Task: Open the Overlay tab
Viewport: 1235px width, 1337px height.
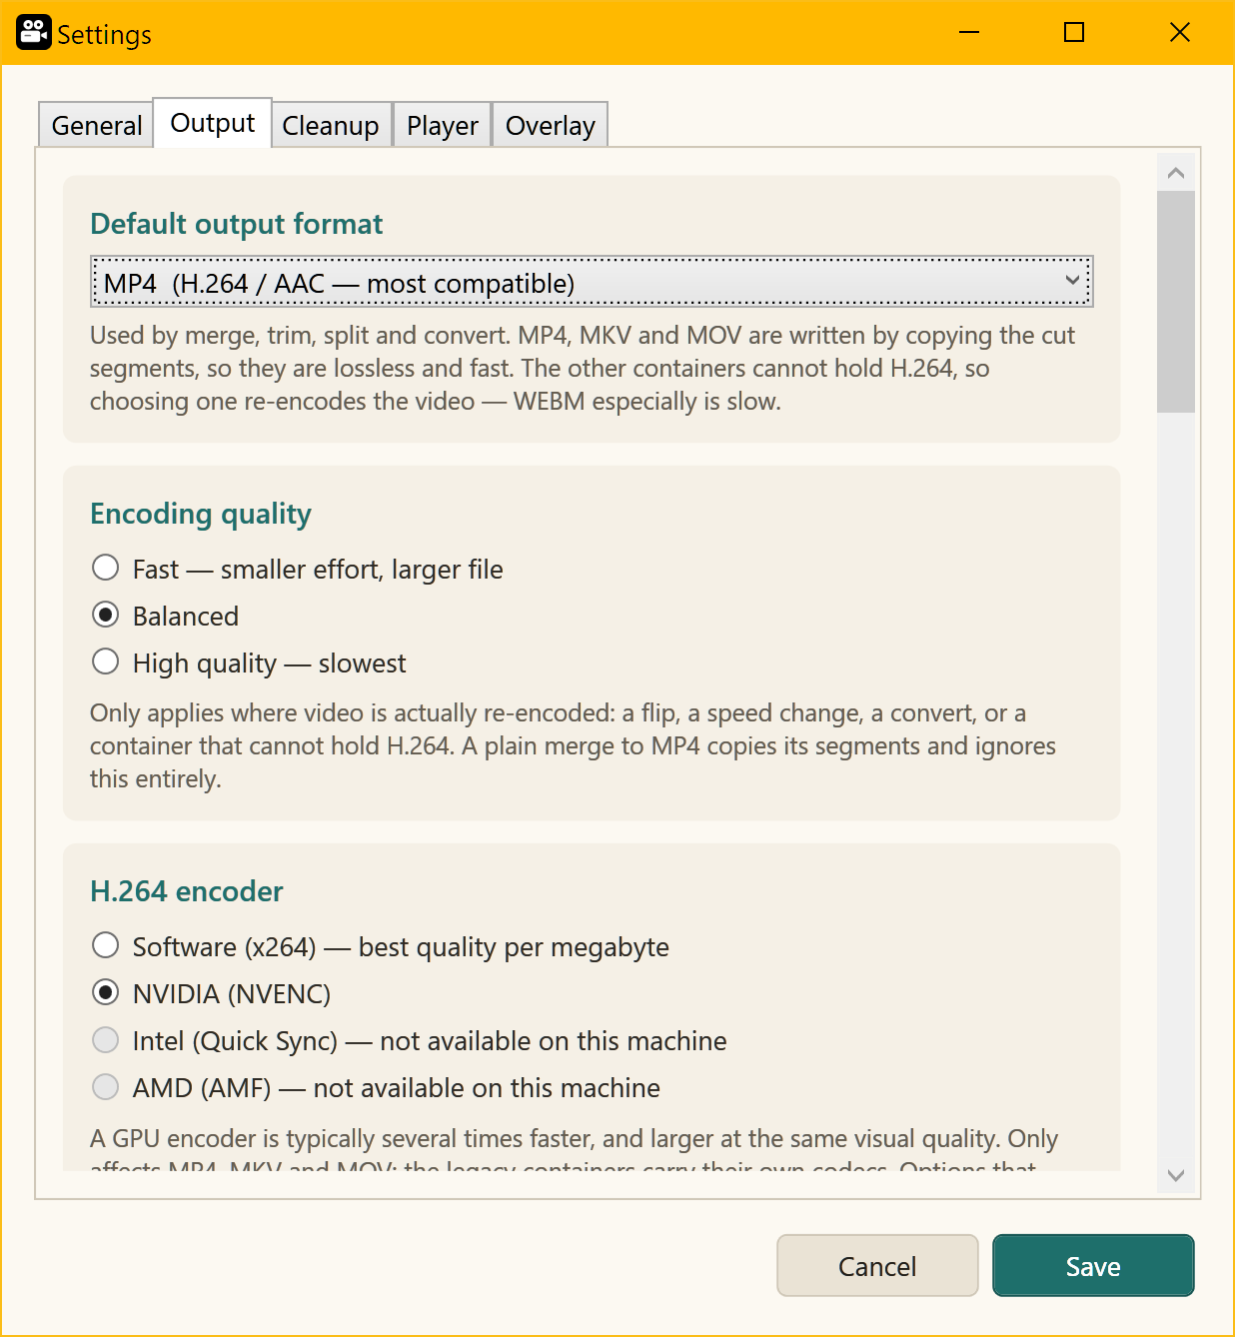Action: [x=550, y=125]
